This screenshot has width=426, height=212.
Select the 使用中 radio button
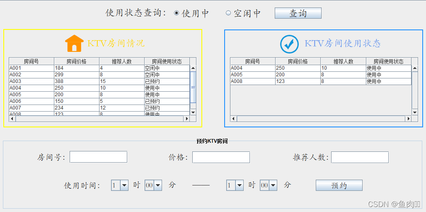(177, 13)
